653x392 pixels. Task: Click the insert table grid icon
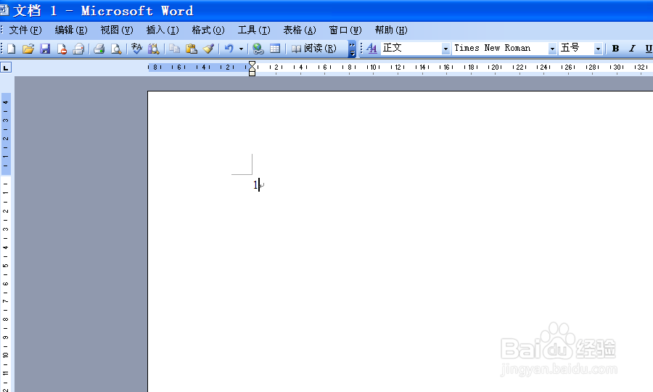click(275, 49)
